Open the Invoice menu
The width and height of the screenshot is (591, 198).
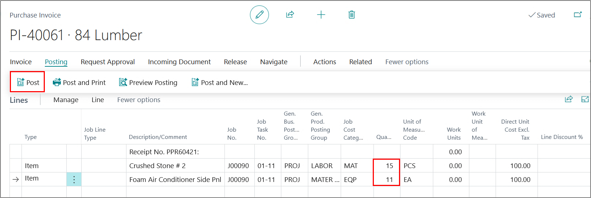[21, 62]
